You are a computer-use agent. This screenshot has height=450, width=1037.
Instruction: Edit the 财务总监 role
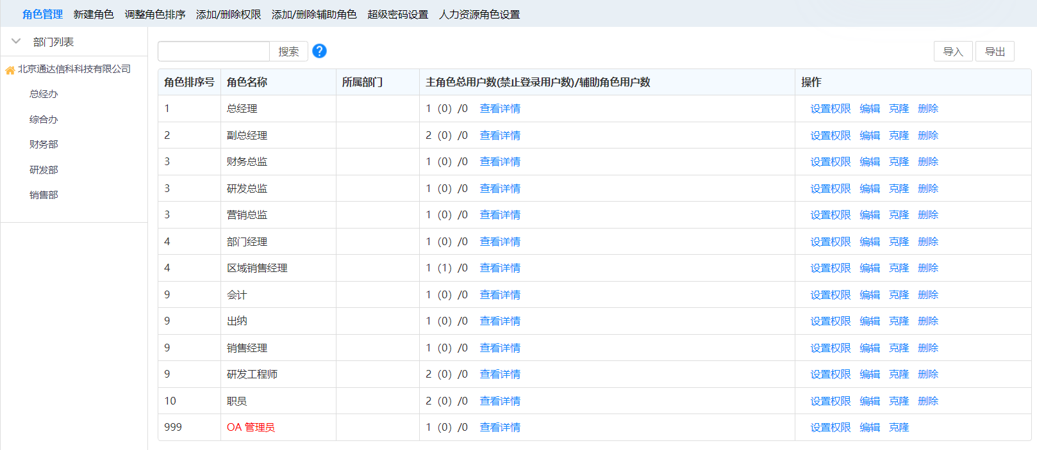(x=870, y=162)
